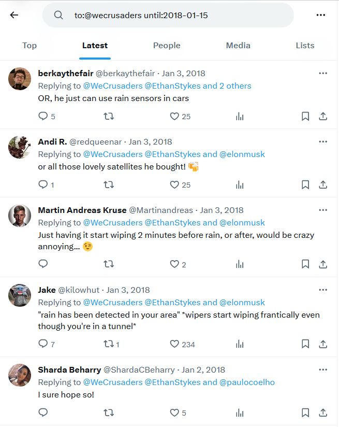This screenshot has width=339, height=427.
Task: Open more options on berkaythefair's tweet
Action: coord(323,73)
